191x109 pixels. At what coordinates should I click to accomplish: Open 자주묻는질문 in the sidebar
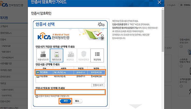tap(6, 70)
